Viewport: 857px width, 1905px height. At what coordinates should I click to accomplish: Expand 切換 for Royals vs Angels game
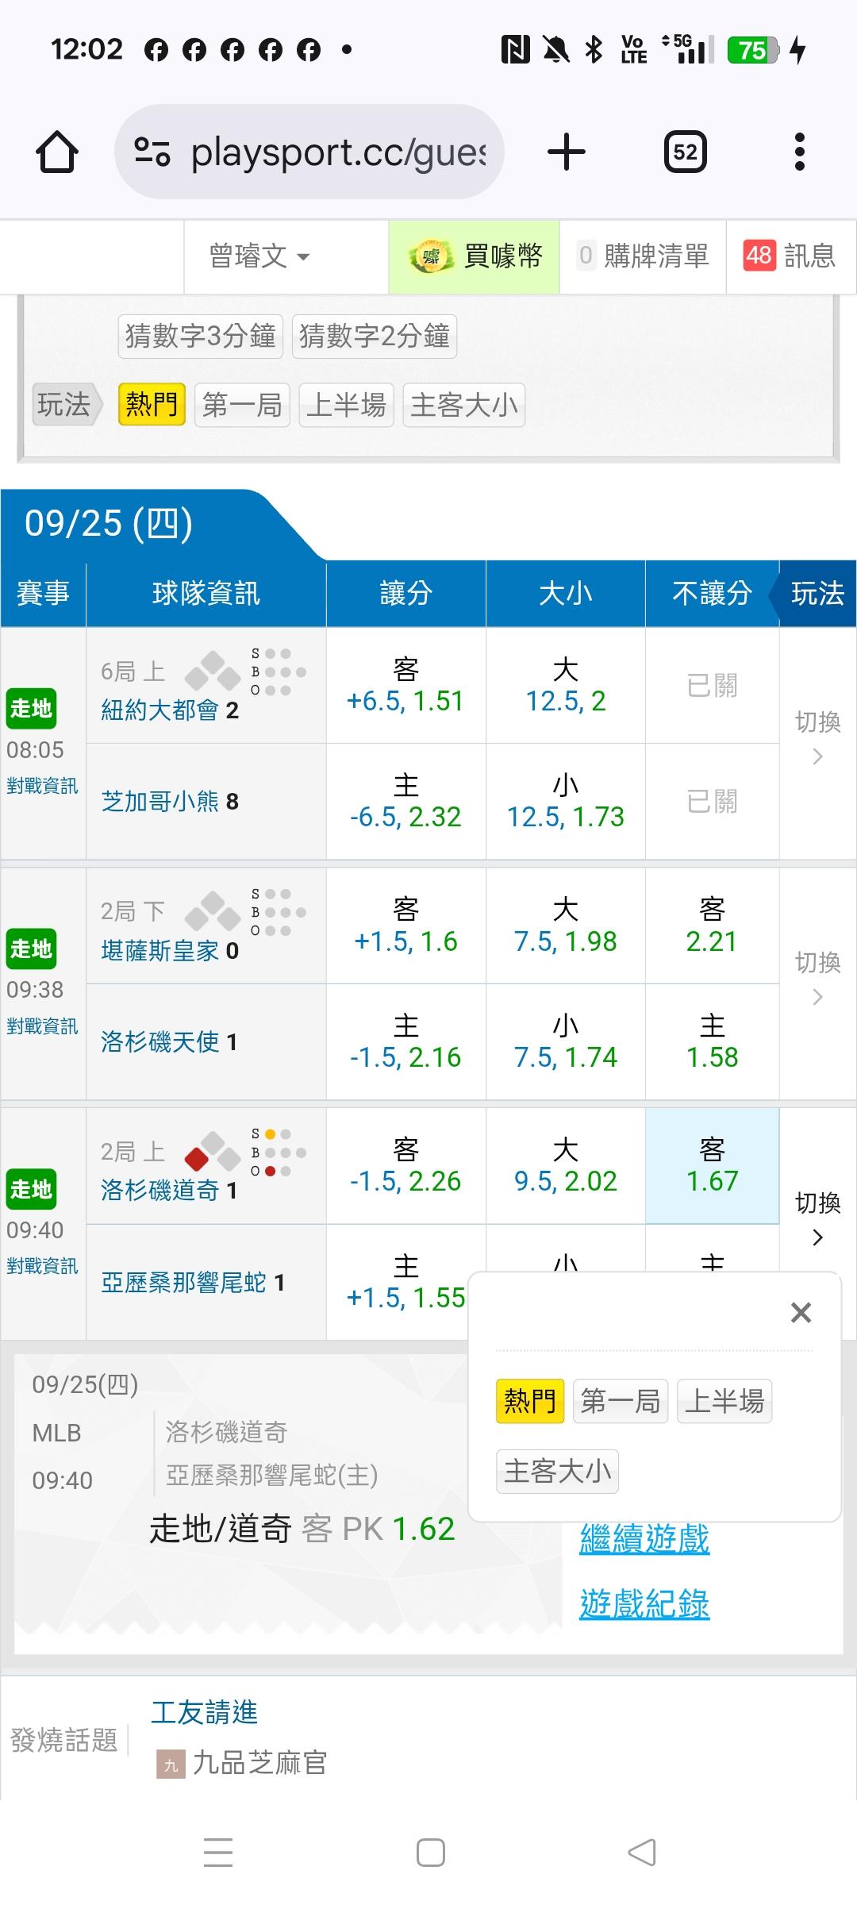pyautogui.click(x=817, y=979)
